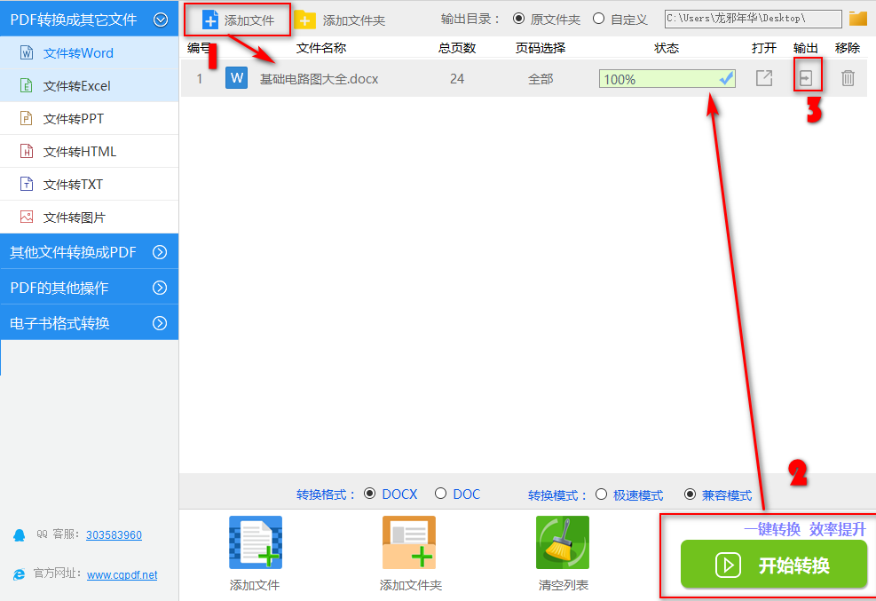This screenshot has height=601, width=876.
Task: Click the 清空列表 label at the bottom
Action: [563, 585]
